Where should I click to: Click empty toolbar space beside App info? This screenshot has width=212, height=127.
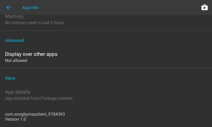pos(119,7)
